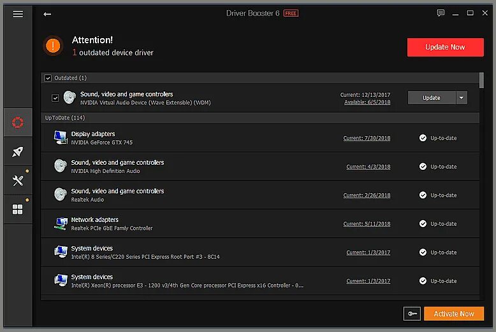
Task: Click the up-to-date checkmark for Realtek Audio
Action: click(x=423, y=195)
